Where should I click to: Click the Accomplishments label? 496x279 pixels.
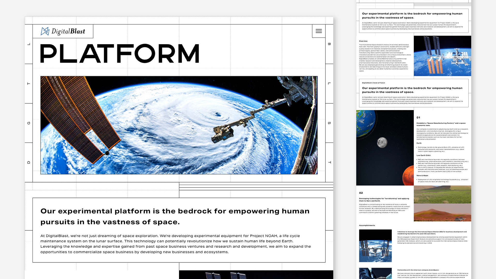tap(367, 226)
